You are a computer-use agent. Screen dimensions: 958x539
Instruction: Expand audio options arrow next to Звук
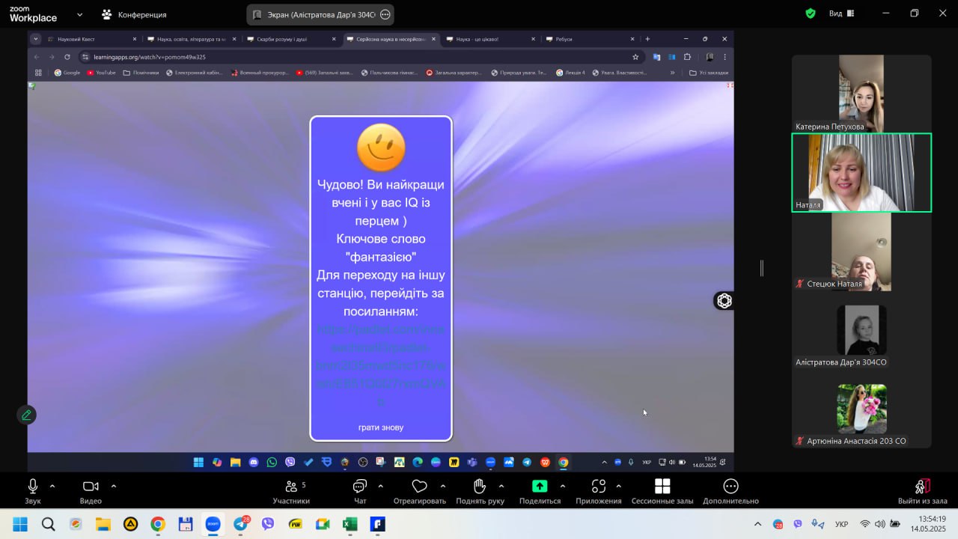[x=52, y=486]
